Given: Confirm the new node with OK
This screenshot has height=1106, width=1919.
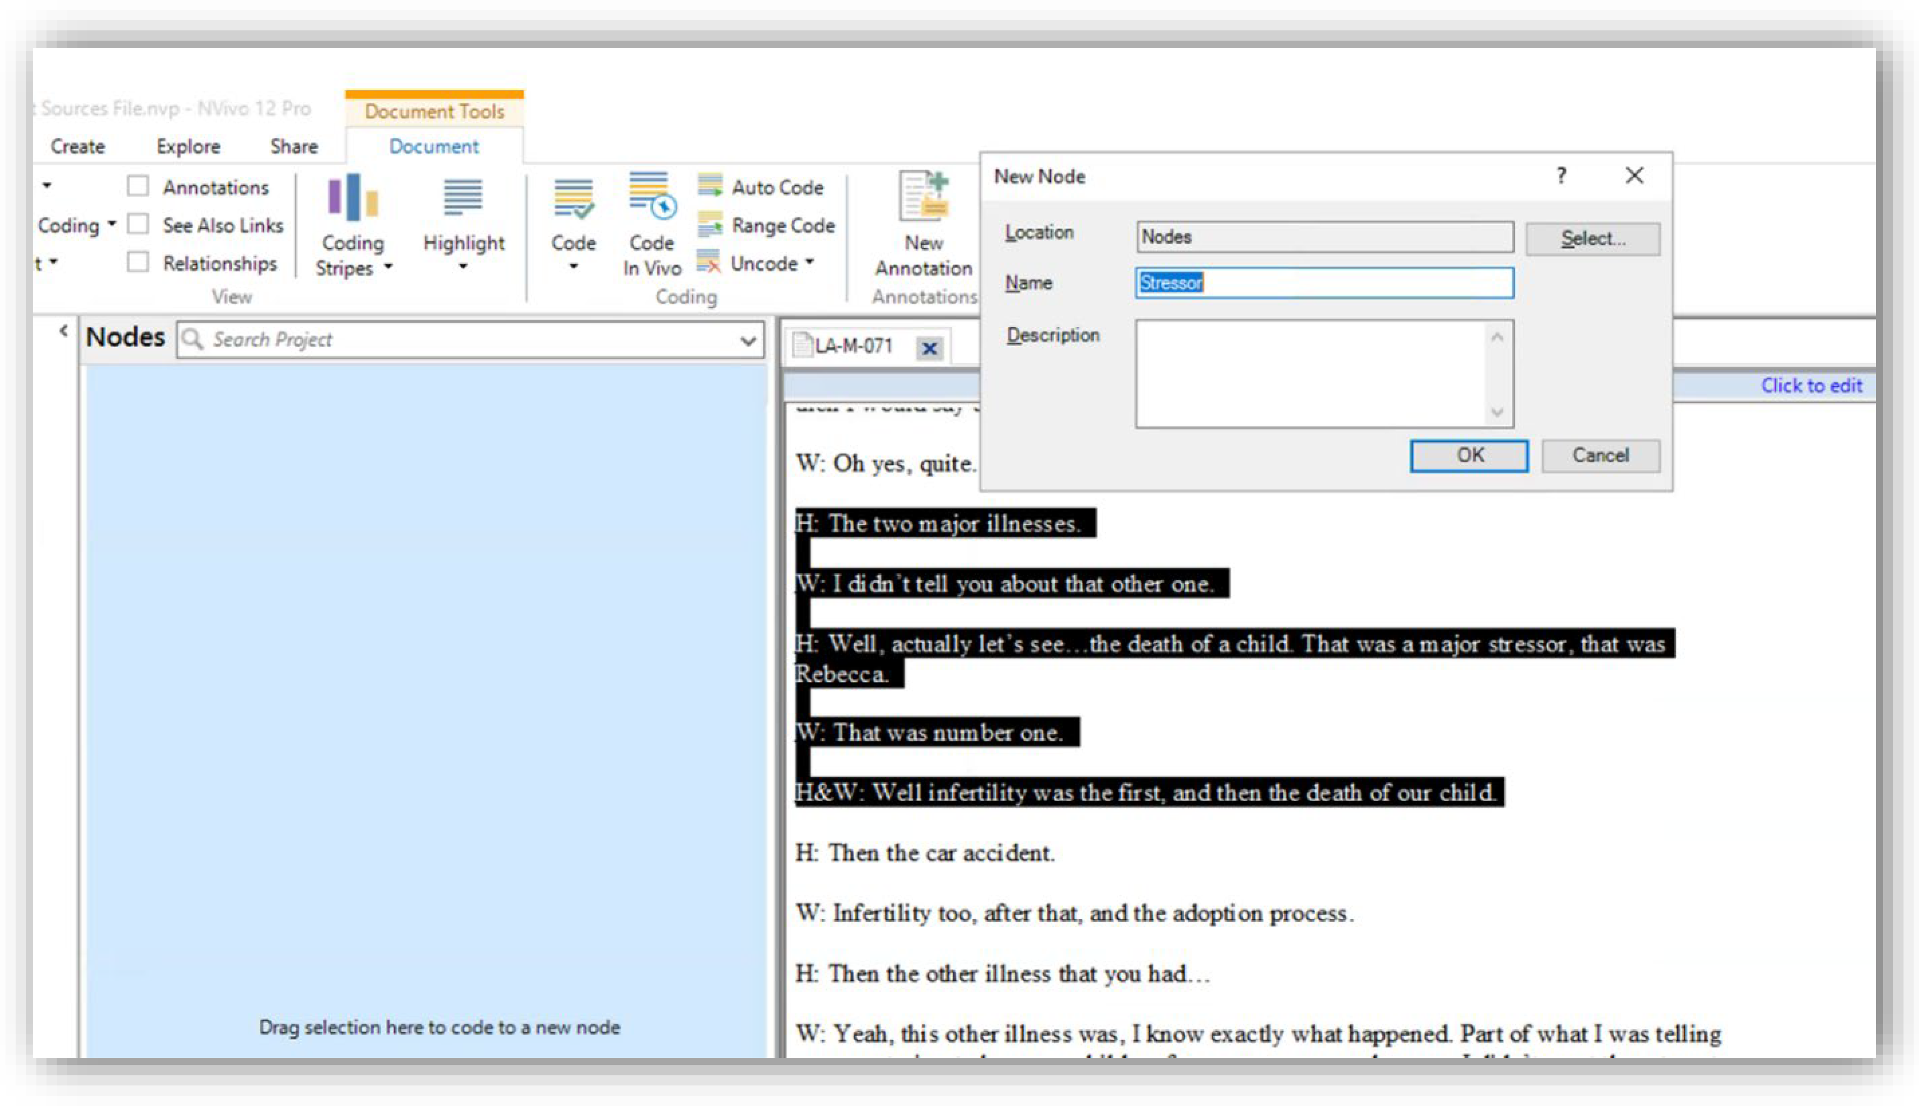Looking at the screenshot, I should [x=1469, y=455].
